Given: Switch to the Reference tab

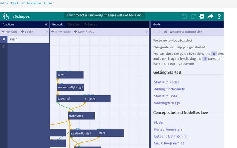Looking at the screenshot, I should [x=91, y=24].
